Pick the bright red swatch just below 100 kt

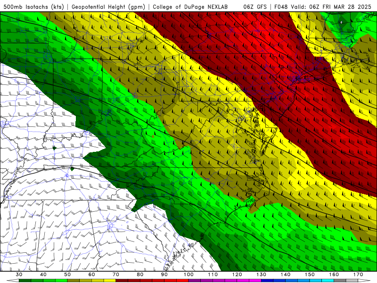point(182,281)
